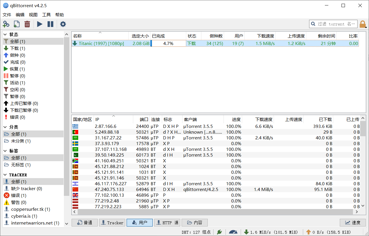The width and height of the screenshot is (369, 236).
Task: Pause torrents with the pause icon
Action: pyautogui.click(x=50, y=24)
